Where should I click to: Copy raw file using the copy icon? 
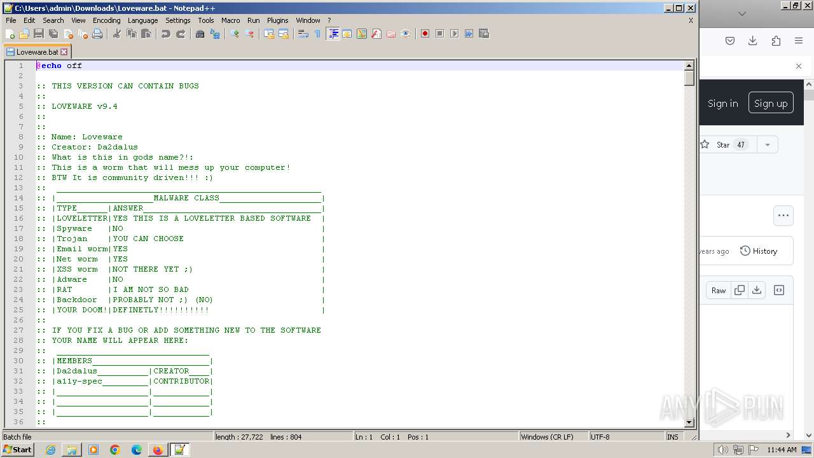pyautogui.click(x=740, y=290)
